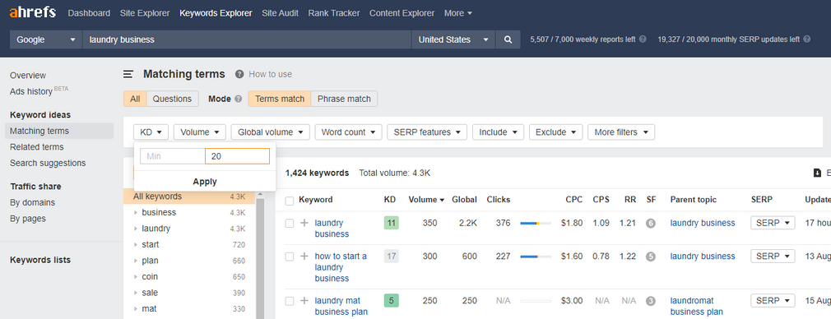Open Site Explorer in the top navigation

pos(145,13)
